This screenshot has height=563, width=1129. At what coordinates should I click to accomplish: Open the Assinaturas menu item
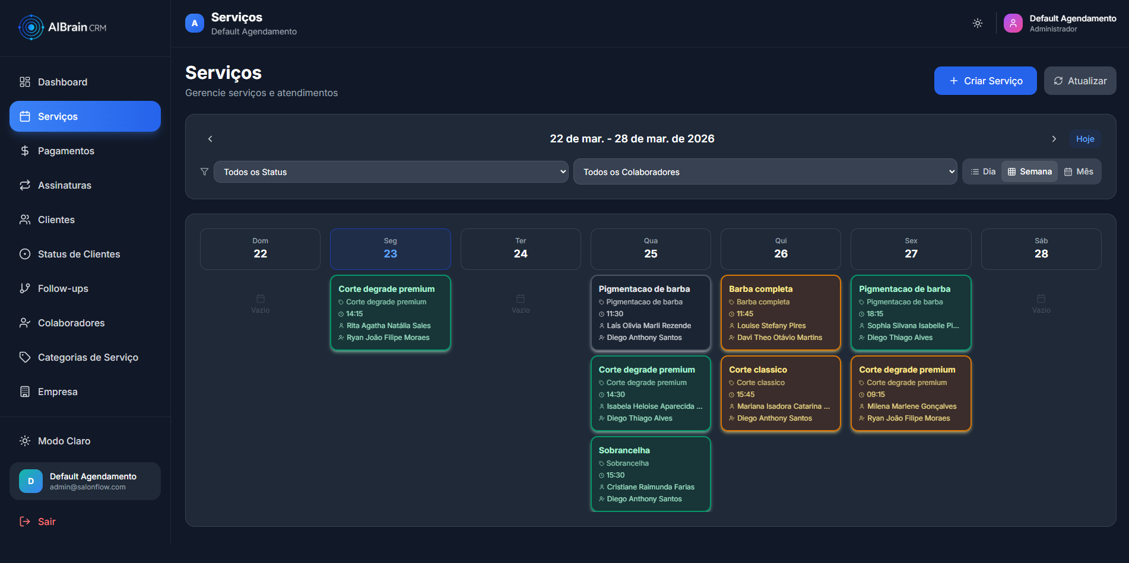[x=85, y=185]
